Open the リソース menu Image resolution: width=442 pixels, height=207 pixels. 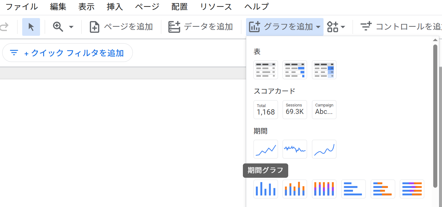click(x=216, y=7)
